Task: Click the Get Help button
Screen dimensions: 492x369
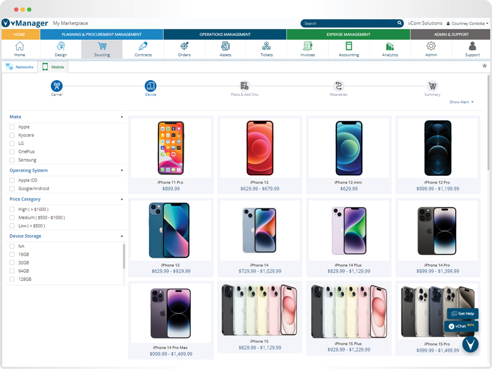Action: click(x=462, y=314)
